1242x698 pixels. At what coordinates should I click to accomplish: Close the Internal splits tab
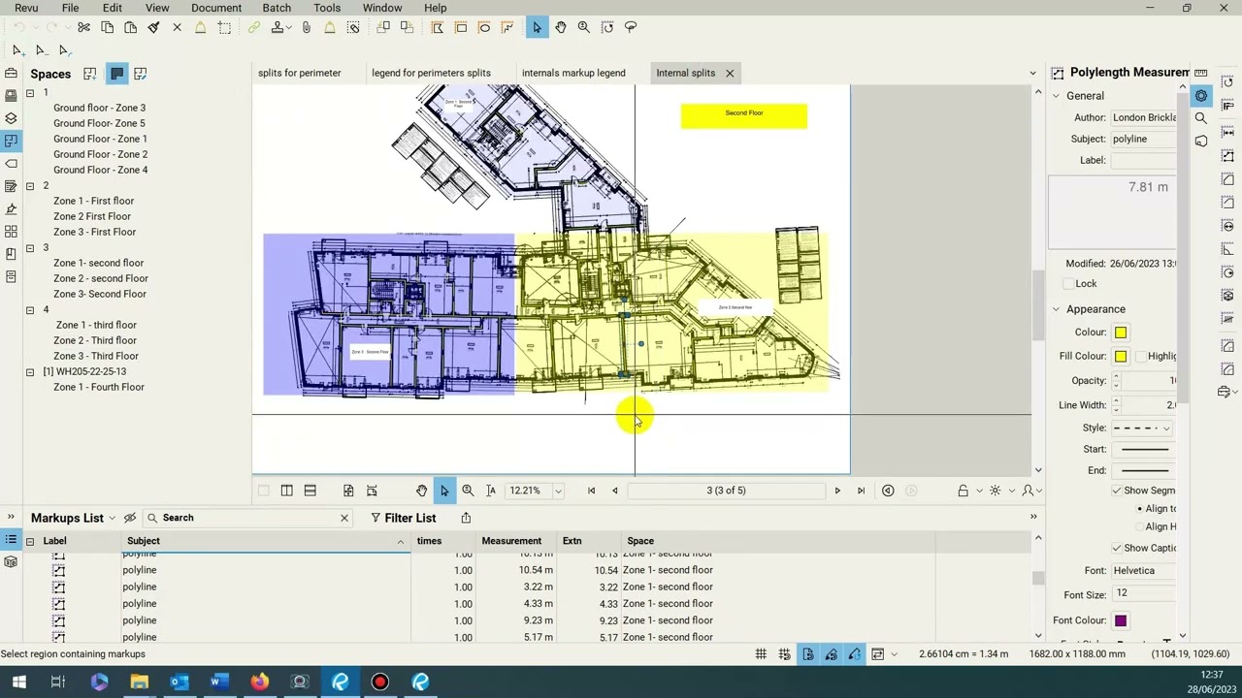click(730, 73)
